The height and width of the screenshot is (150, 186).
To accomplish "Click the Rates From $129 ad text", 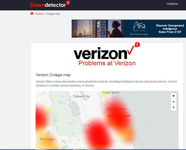I will 170,32.
